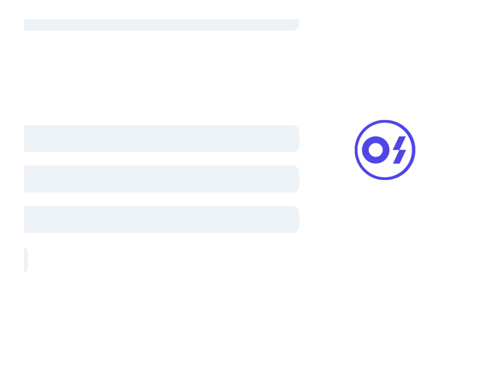
Task: Select the lowest full-width gray placeholder bar
Action: point(162,219)
